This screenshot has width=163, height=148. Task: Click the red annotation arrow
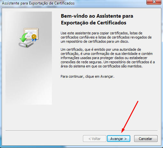pos(130,117)
